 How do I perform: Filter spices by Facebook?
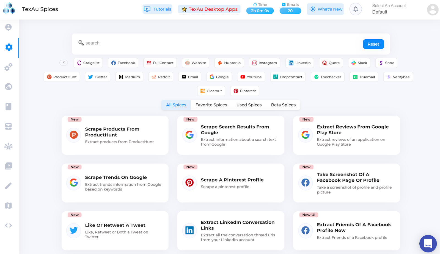pos(123,63)
